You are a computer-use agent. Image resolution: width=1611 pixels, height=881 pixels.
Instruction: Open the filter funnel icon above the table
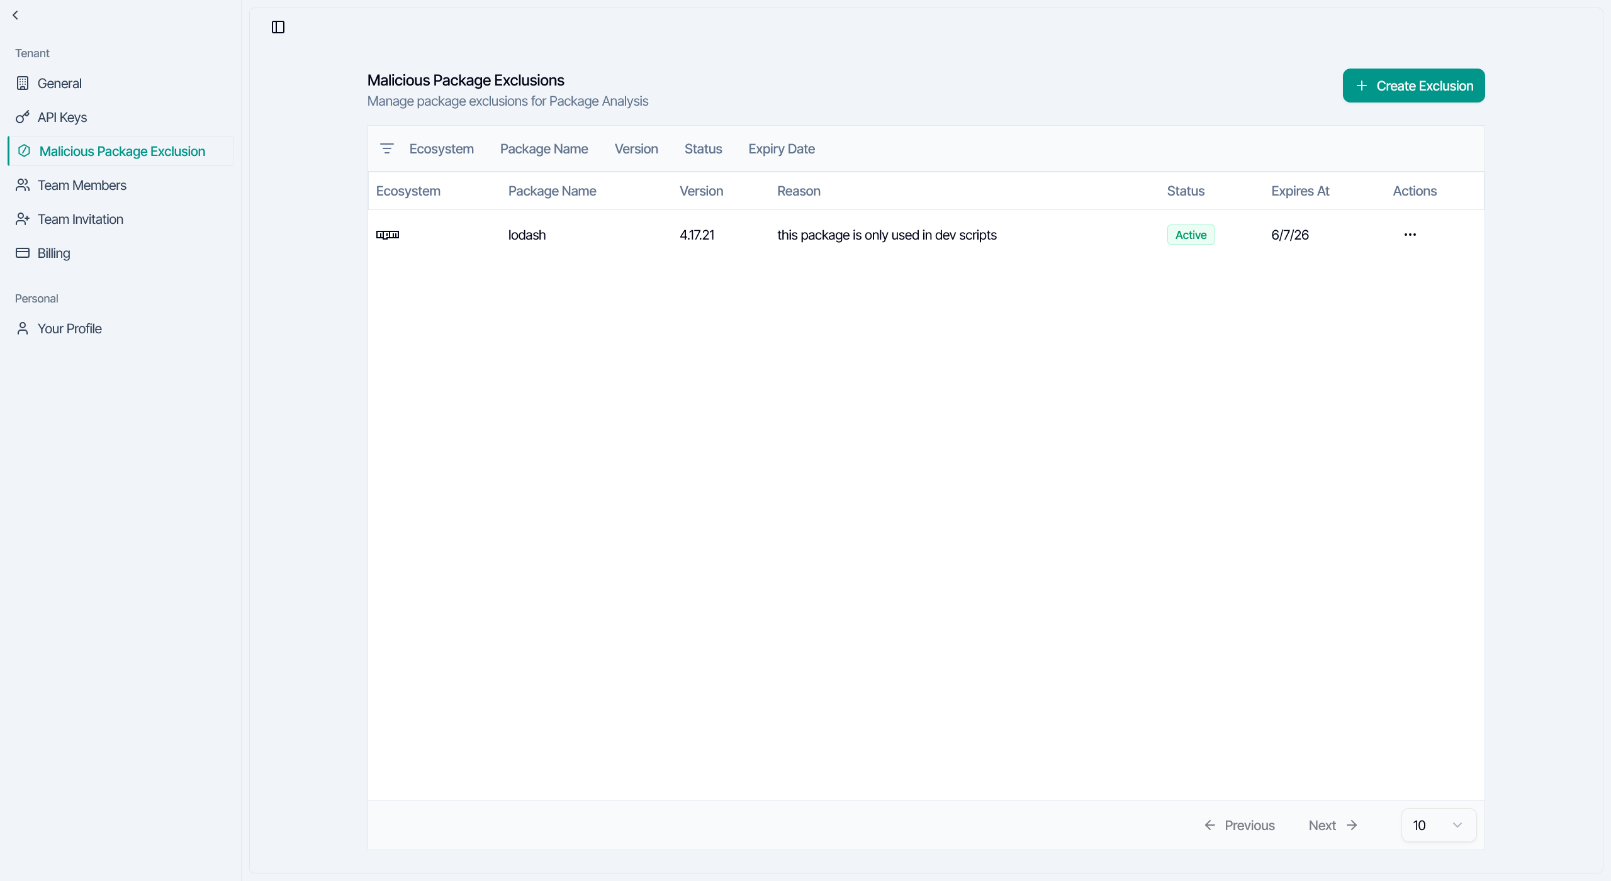387,149
